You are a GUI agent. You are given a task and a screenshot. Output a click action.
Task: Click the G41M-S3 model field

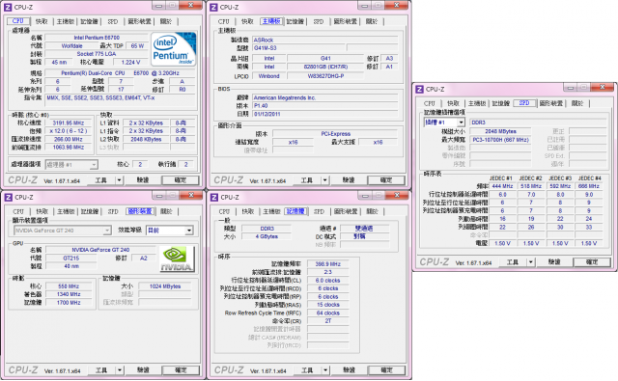297,48
